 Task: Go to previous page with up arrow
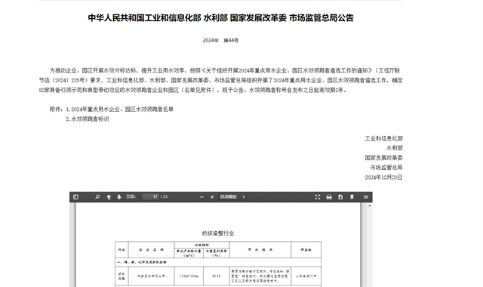(x=109, y=197)
